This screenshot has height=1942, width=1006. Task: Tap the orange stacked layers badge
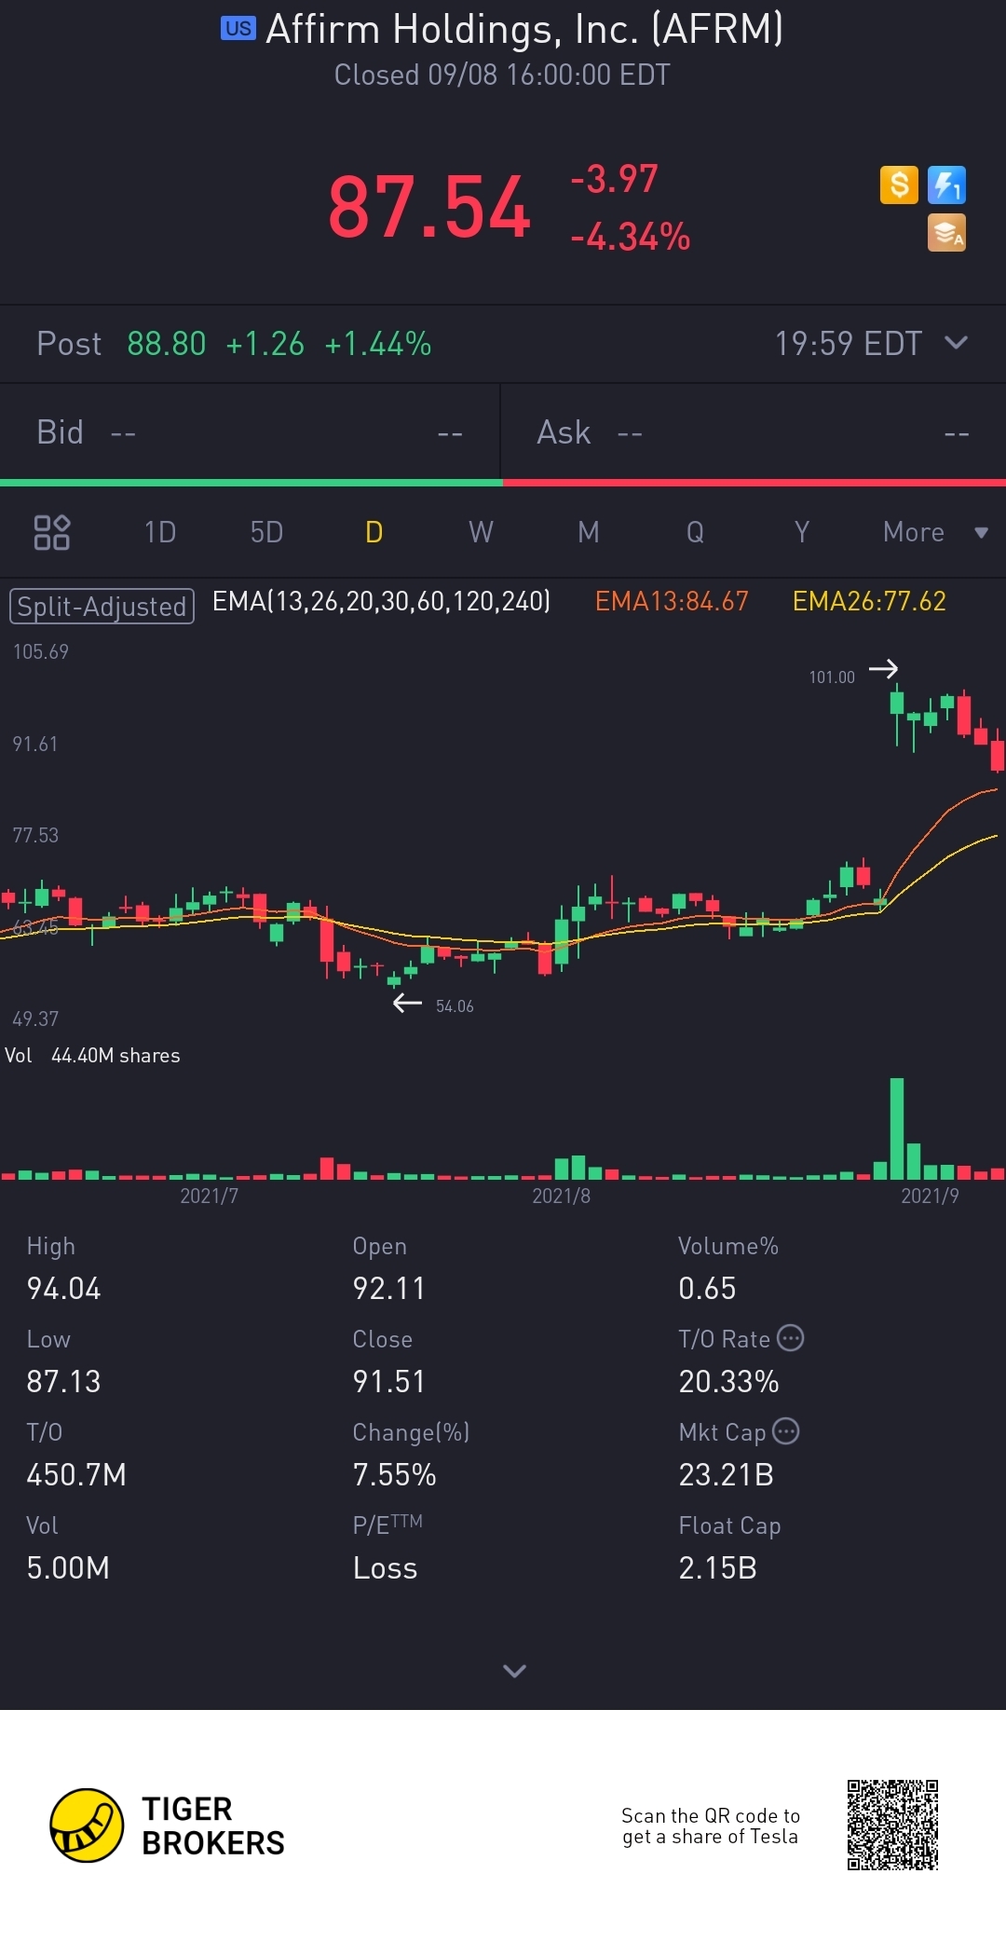[x=946, y=233]
